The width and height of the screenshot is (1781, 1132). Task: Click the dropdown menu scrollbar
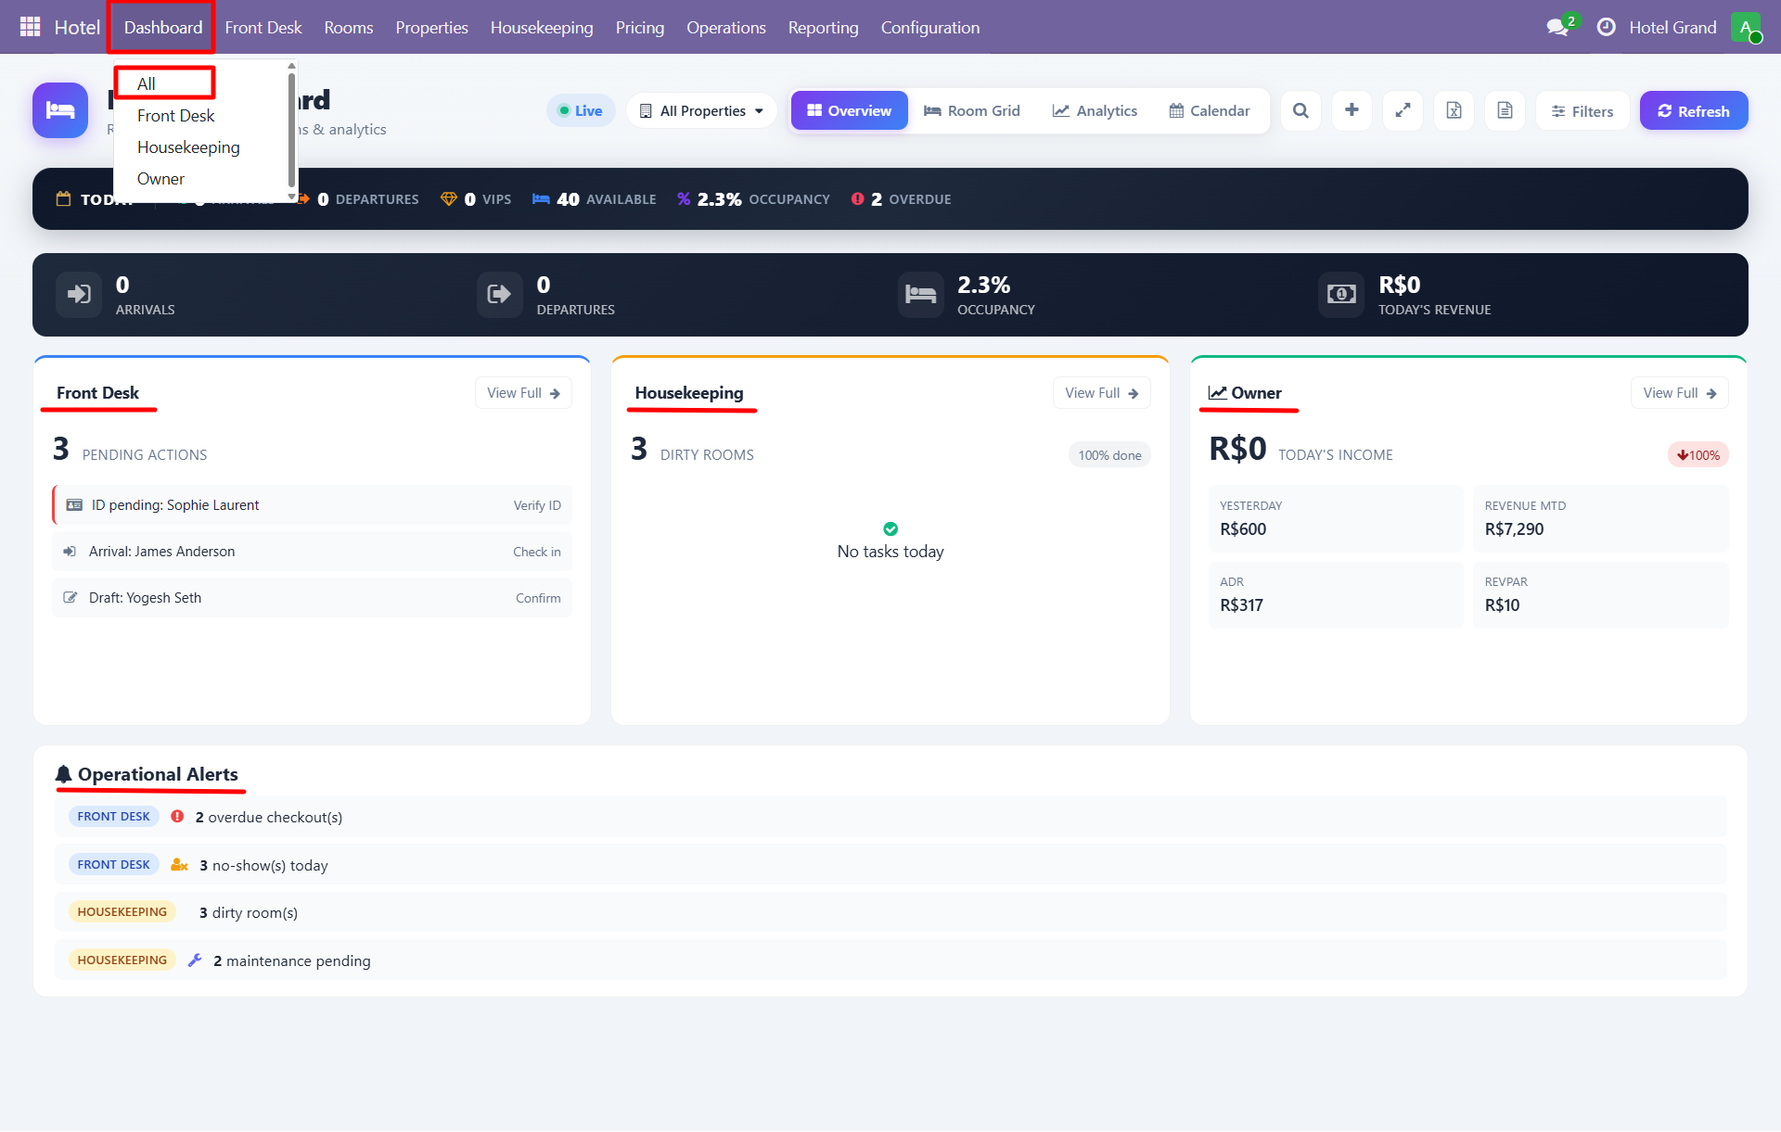(291, 130)
